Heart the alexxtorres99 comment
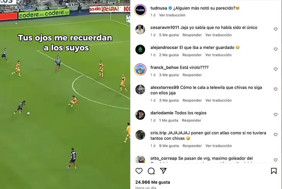This screenshot has width=282, height=189. point(275,89)
